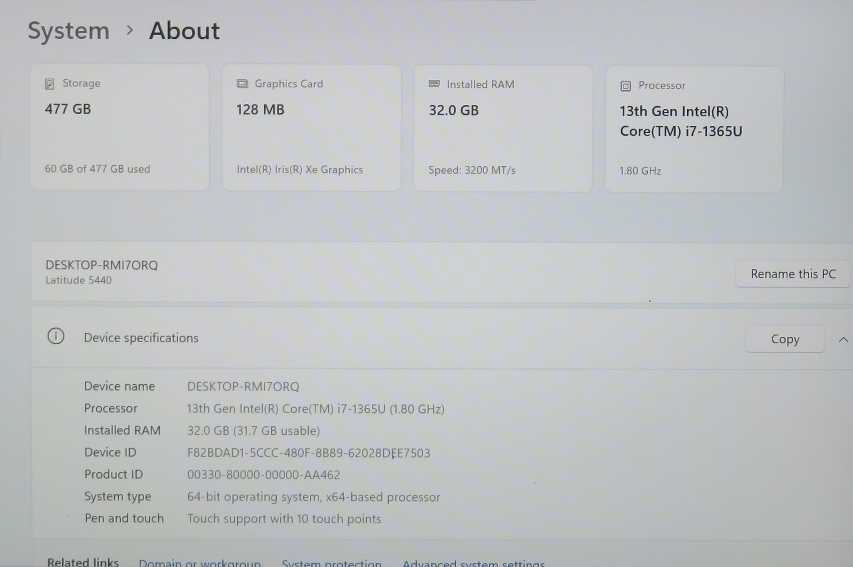Image resolution: width=853 pixels, height=567 pixels.
Task: Select the '64-bit operating system' value
Action: coord(313,497)
